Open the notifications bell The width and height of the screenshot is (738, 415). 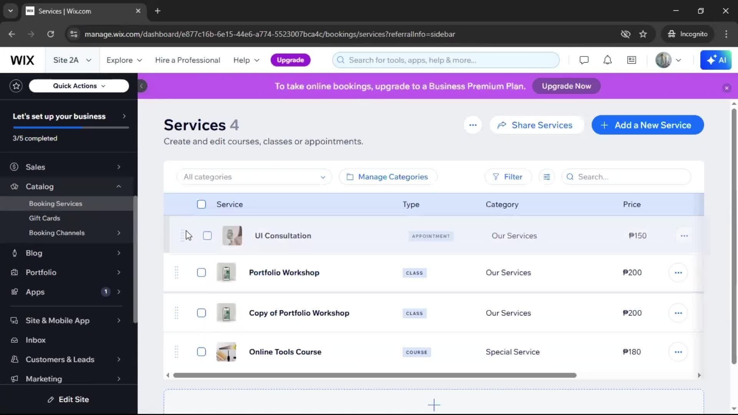point(607,60)
